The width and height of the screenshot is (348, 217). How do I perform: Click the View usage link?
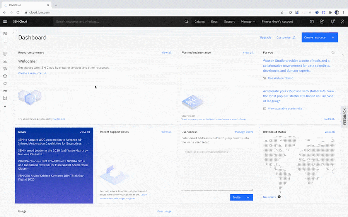click(x=164, y=211)
